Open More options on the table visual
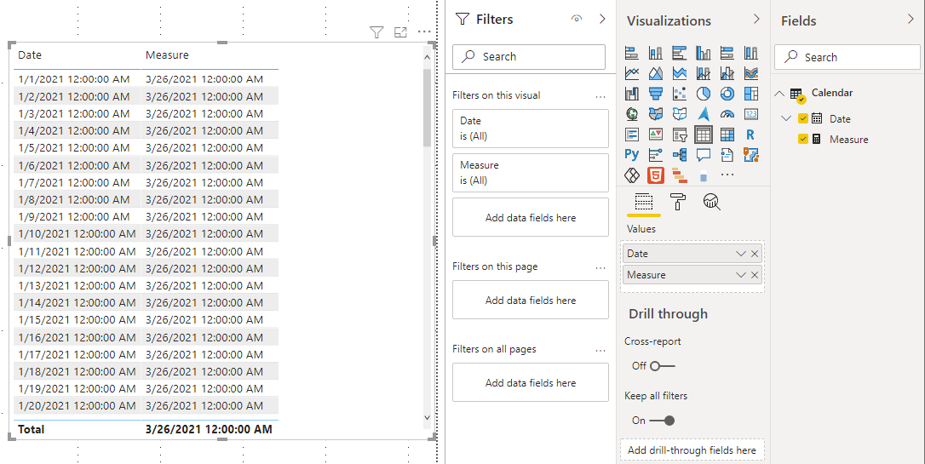This screenshot has width=925, height=464. click(424, 32)
